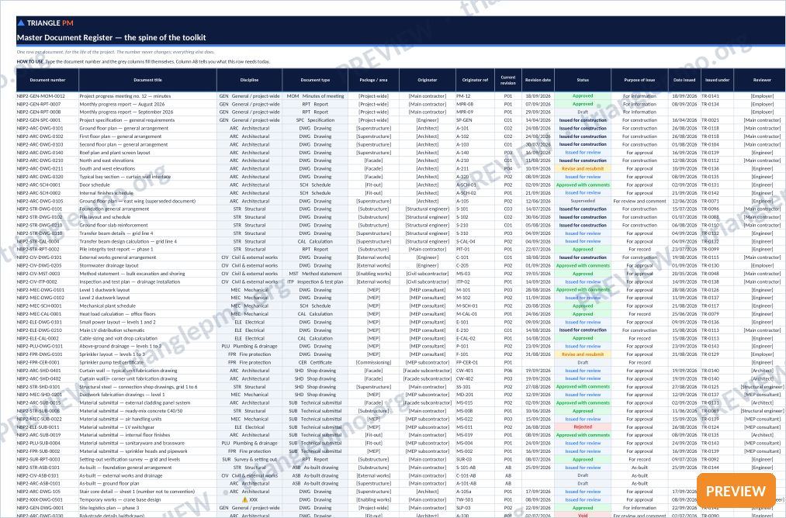Click the warning icon beside XXX discipline

[244, 499]
